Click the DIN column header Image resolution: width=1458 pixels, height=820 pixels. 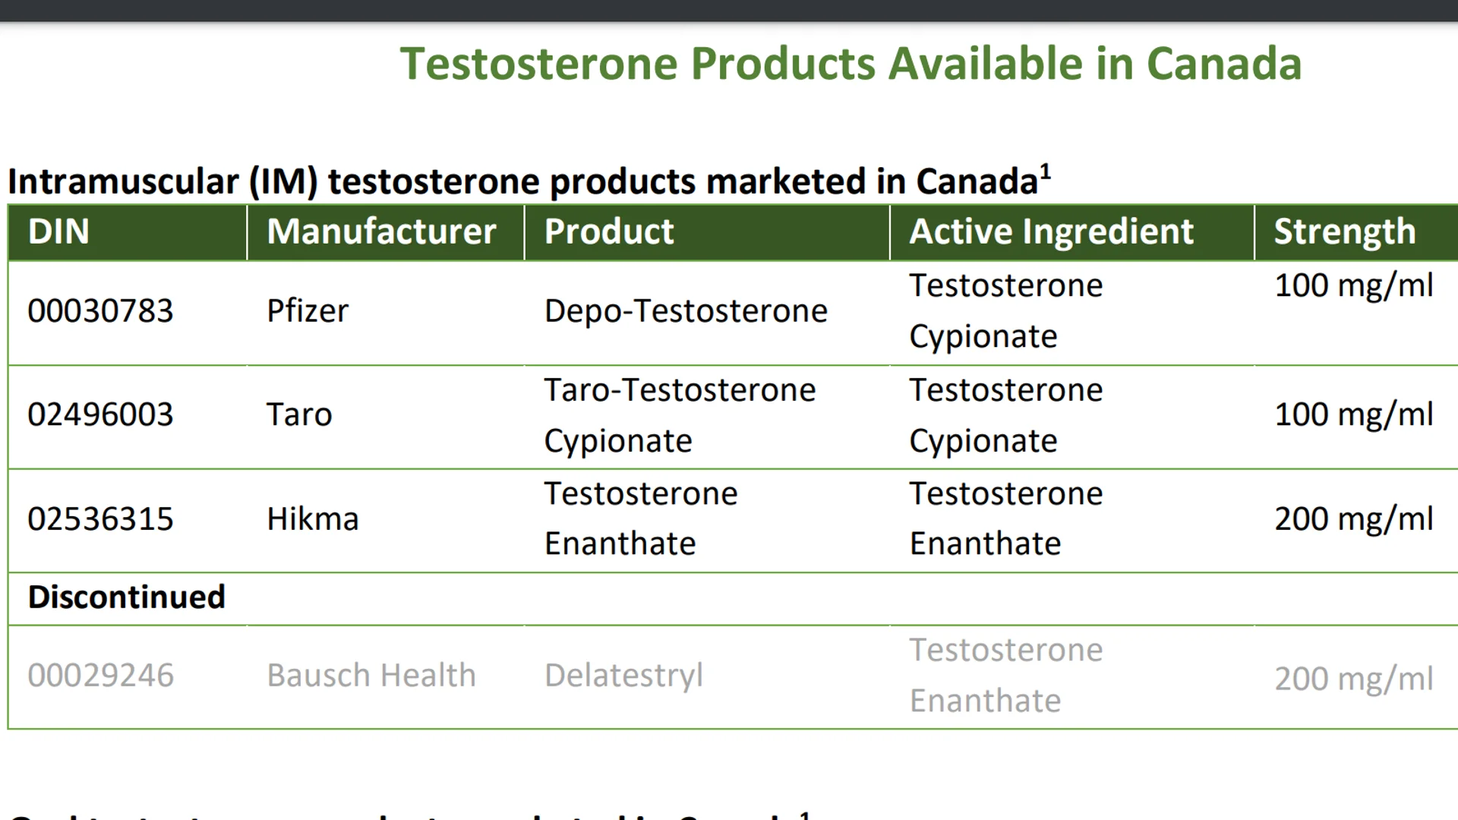click(x=58, y=232)
